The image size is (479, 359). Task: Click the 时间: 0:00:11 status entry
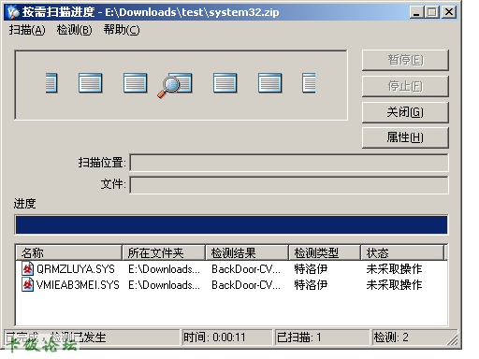click(x=227, y=337)
